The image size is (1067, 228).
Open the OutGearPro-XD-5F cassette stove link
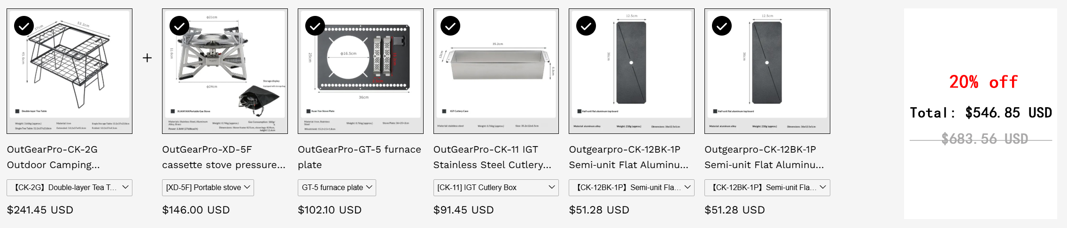click(224, 157)
